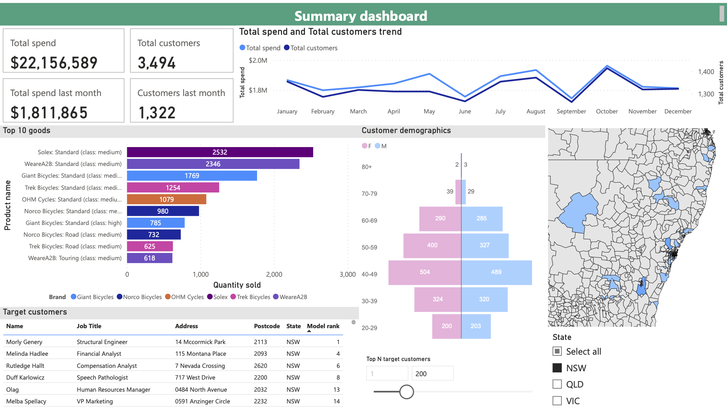Click the Trek Road bar showing 625
The width and height of the screenshot is (727, 414).
tap(150, 246)
